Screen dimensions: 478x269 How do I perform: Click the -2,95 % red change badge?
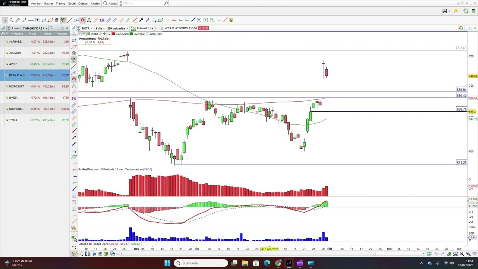click(x=203, y=28)
